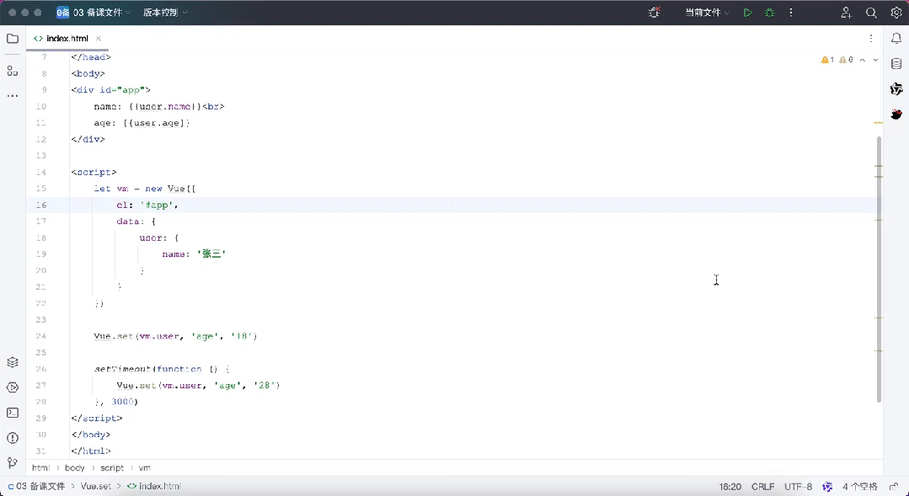Show more tool windows in left sidebar

[12, 96]
